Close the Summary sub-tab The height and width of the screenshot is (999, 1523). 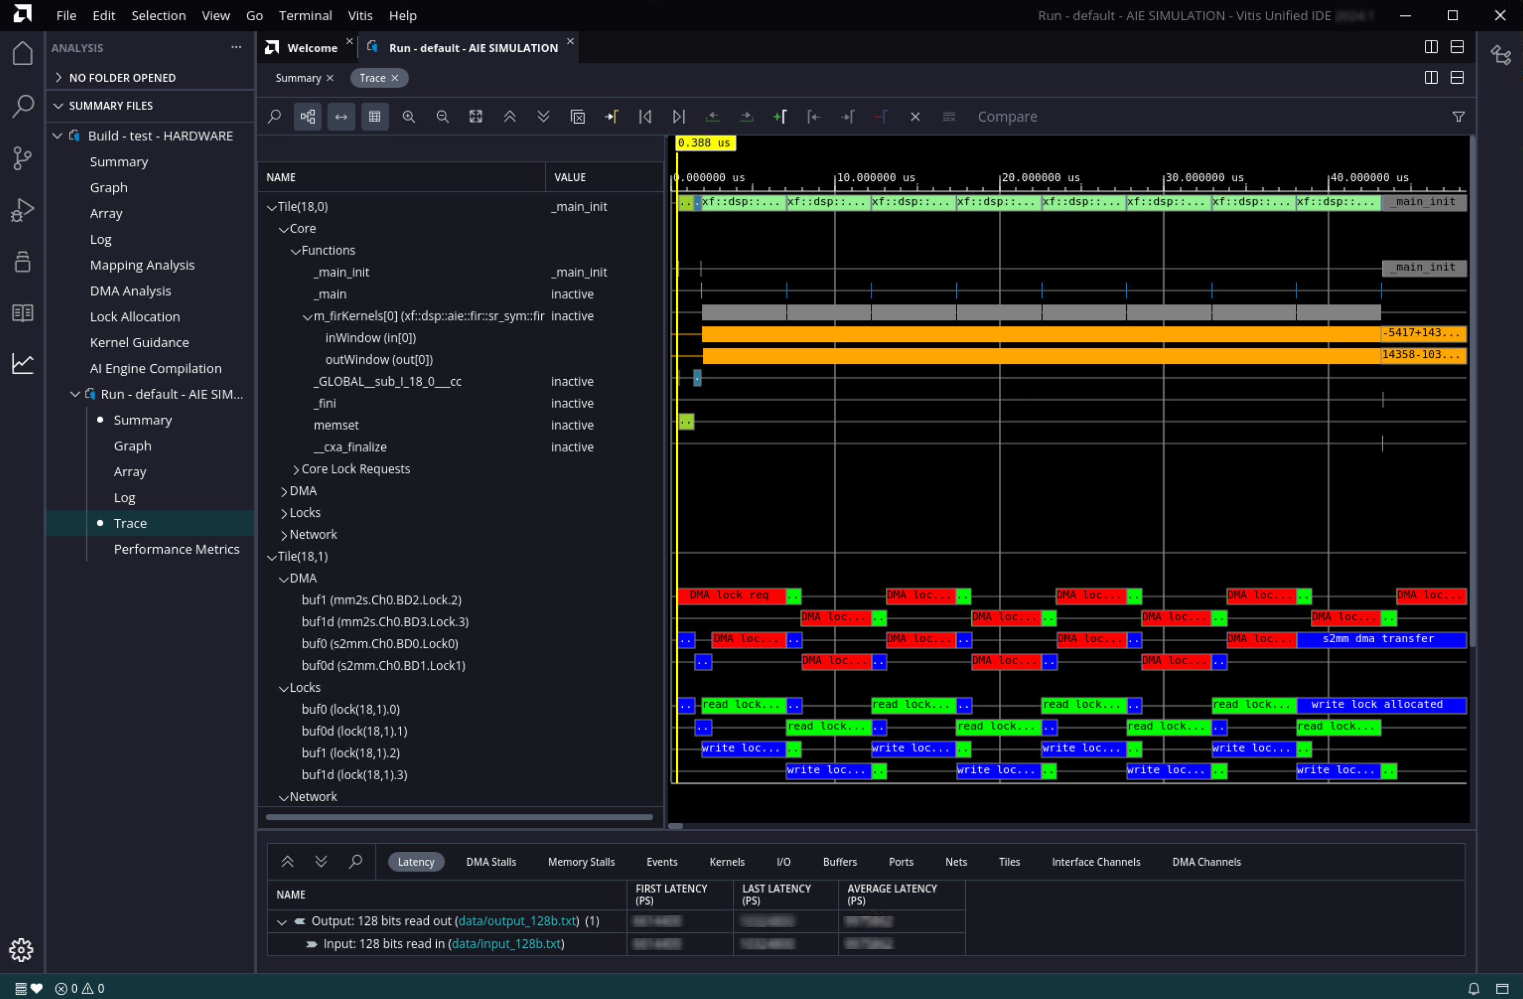(330, 78)
